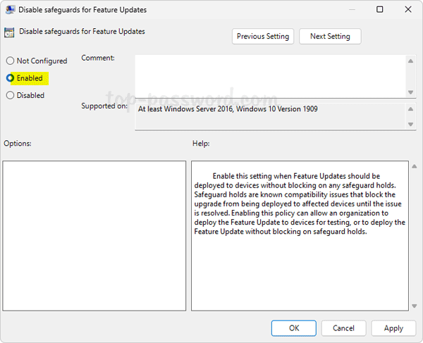Select the Not Configured radio option
The width and height of the screenshot is (423, 343).
11,61
